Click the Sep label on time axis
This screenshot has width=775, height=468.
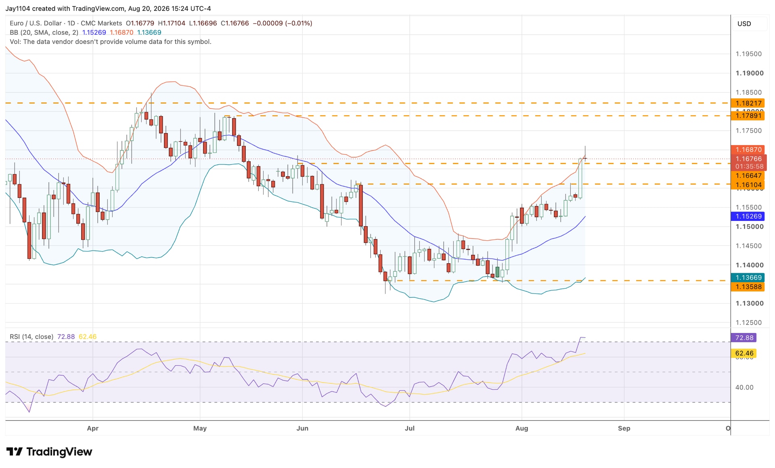pos(624,428)
